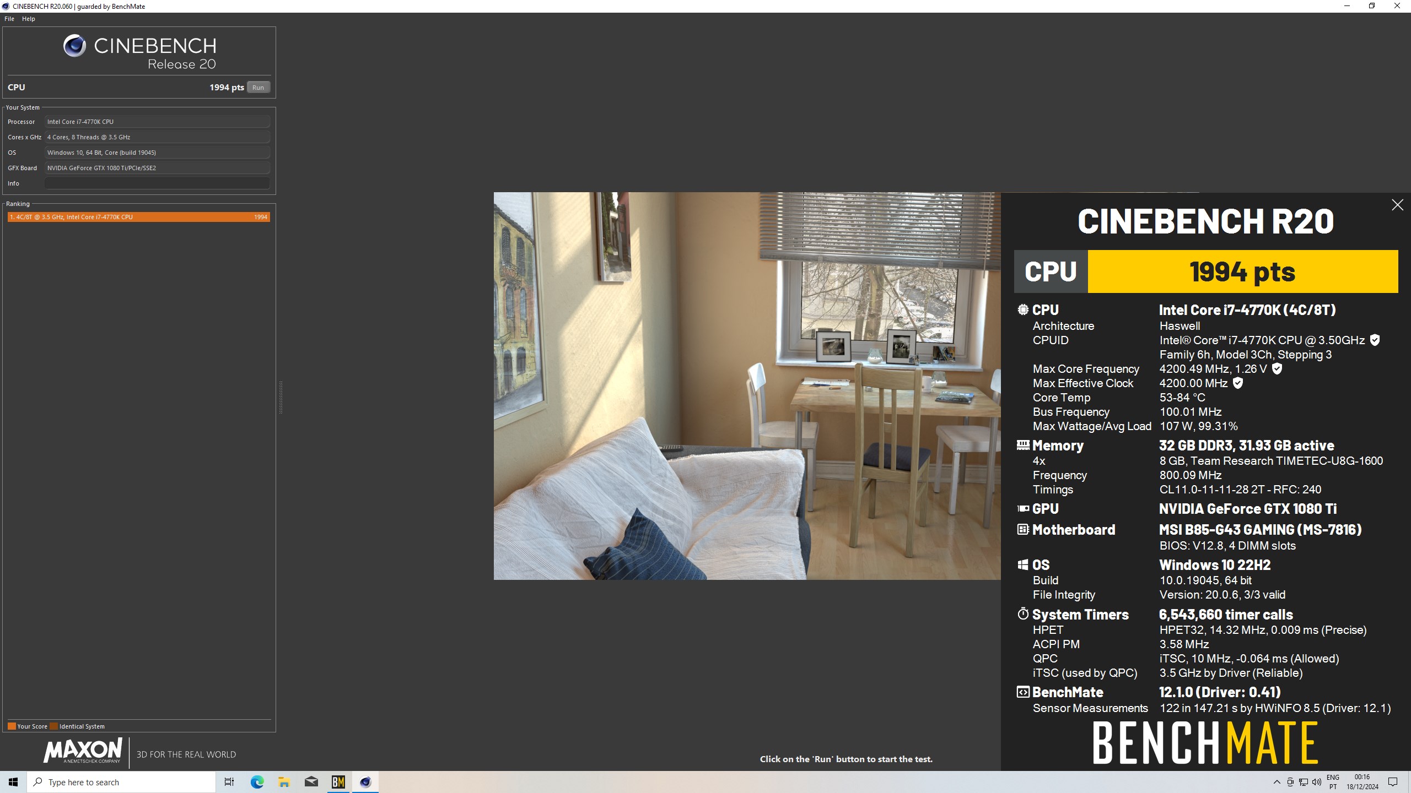
Task: Click the MSI B85-G43 GAMING (MS-7816) text
Action: coord(1260,530)
